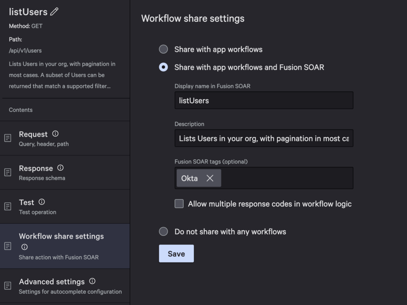Viewport: 407px width, 305px height.
Task: Click the pencil edit icon beside listUsers
Action: point(54,12)
